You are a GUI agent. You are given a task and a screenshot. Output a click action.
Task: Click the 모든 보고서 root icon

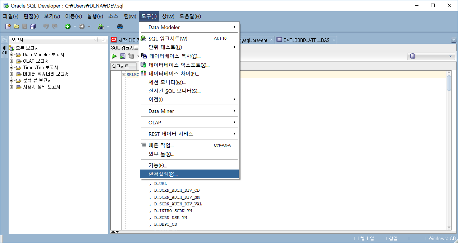12,48
